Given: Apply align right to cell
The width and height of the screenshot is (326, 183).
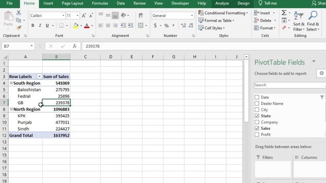Looking at the screenshot, I should click(x=115, y=25).
